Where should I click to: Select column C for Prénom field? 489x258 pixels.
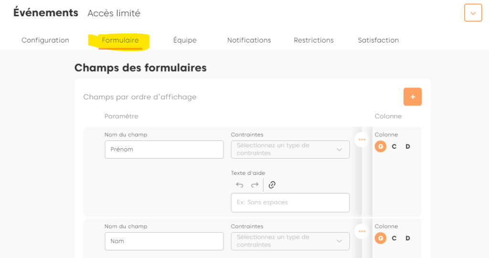tap(394, 146)
